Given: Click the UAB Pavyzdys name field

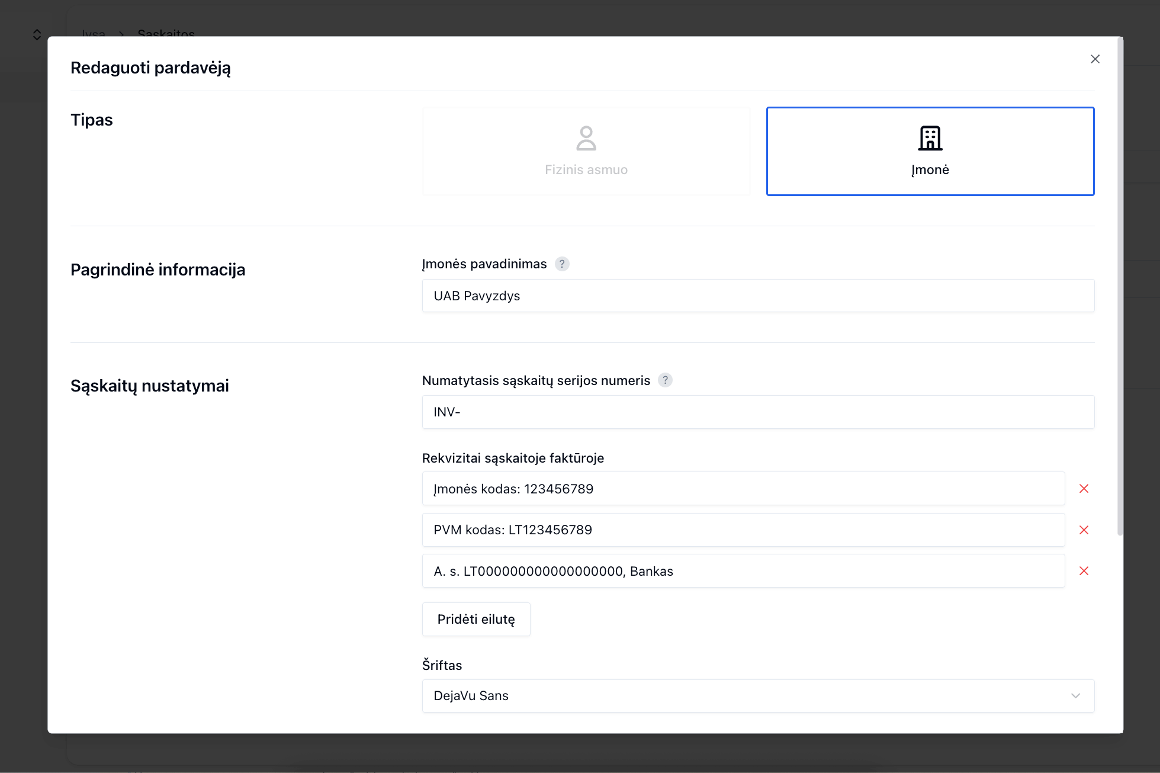Looking at the screenshot, I should (757, 296).
